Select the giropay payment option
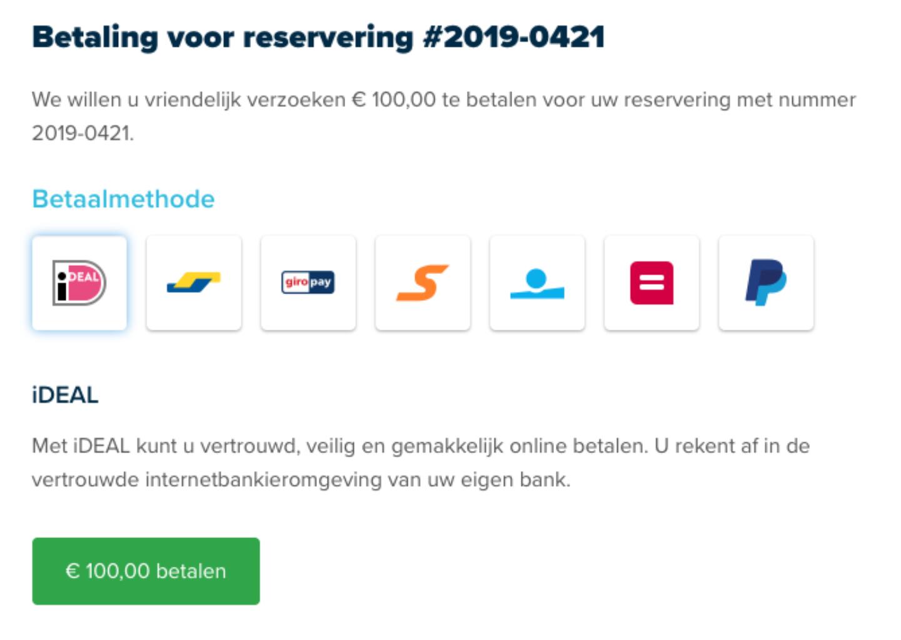The image size is (901, 640). (308, 283)
